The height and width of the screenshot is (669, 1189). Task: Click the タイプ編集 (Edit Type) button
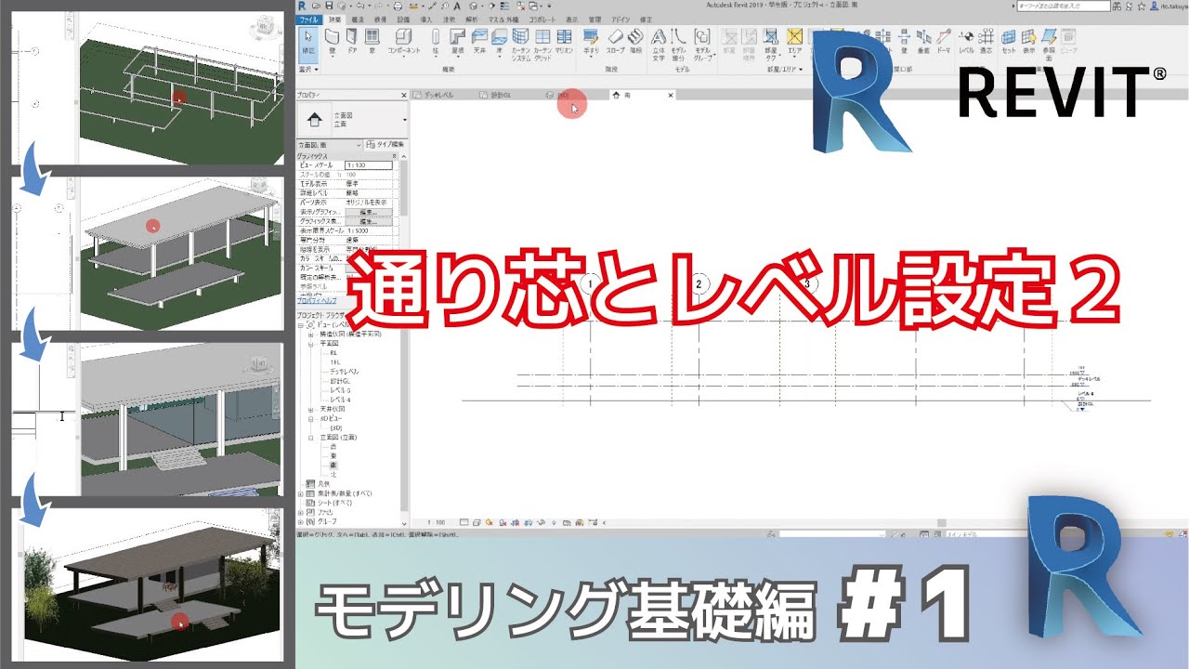point(385,145)
